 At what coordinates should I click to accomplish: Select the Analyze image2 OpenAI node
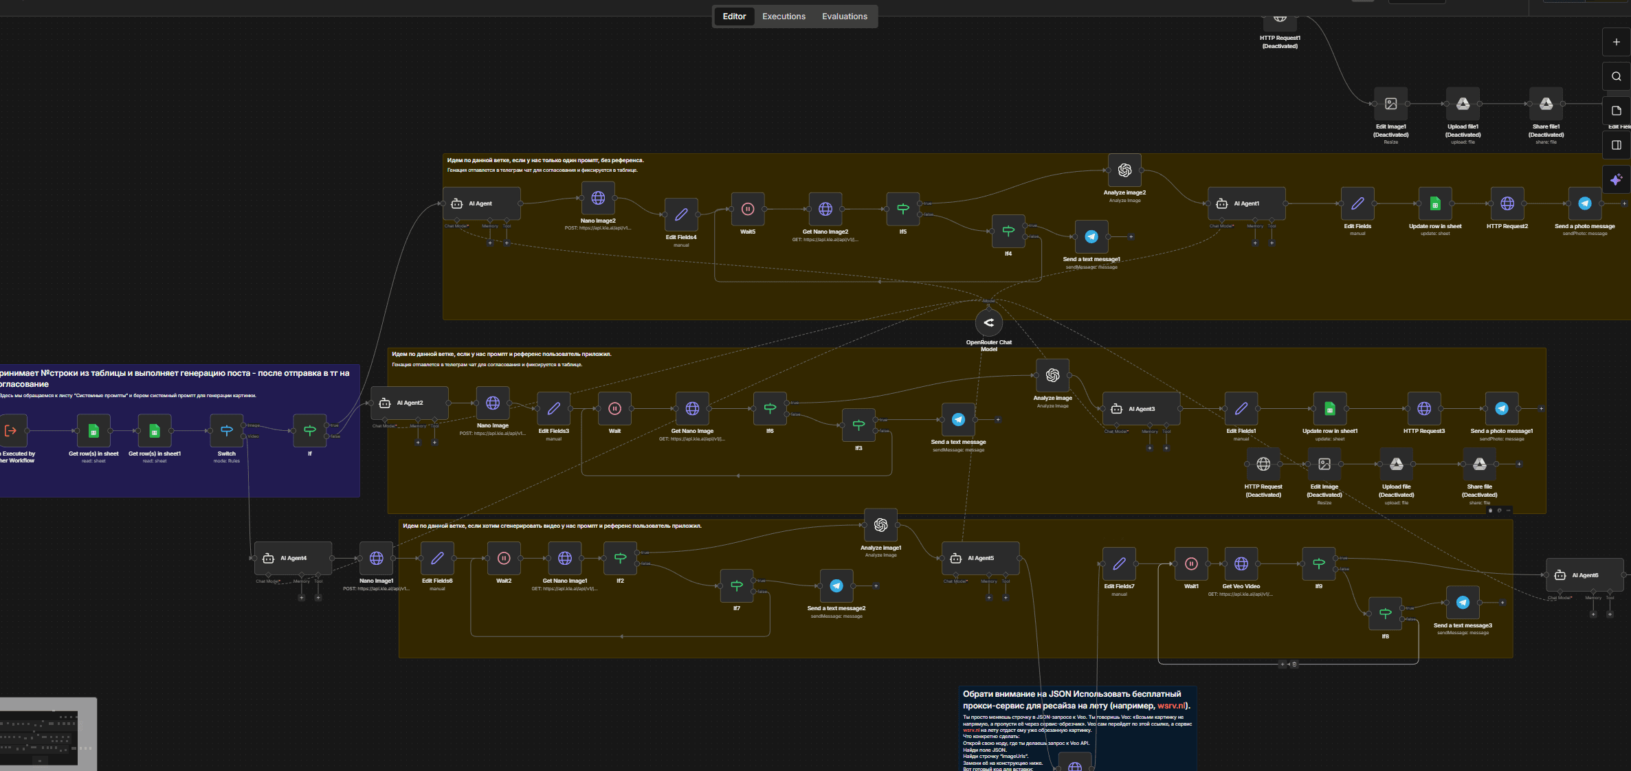[1124, 170]
